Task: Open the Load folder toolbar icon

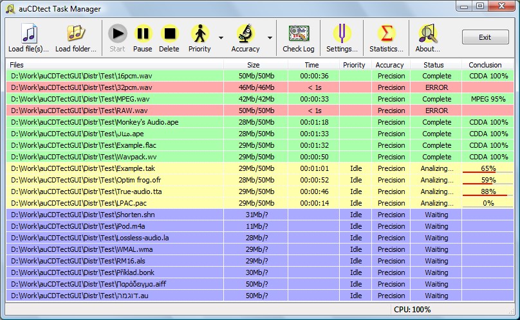Action: [76, 33]
